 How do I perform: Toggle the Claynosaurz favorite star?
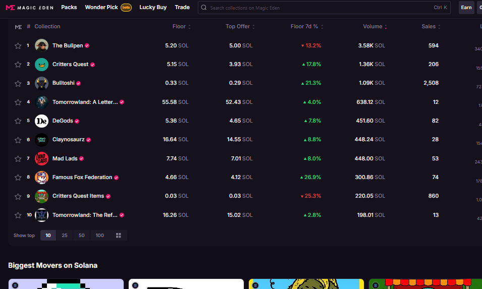coord(18,140)
